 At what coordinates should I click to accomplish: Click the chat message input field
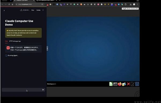click(x=23, y=90)
